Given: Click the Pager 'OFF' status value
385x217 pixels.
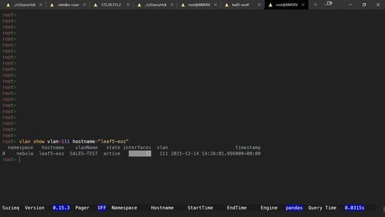Looking at the screenshot, I should [102, 208].
